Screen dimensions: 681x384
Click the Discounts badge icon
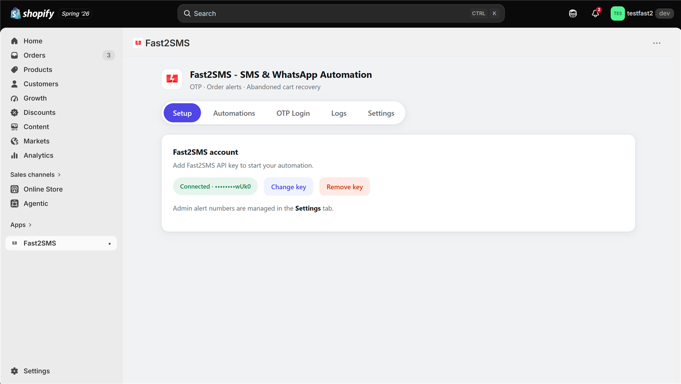point(14,112)
